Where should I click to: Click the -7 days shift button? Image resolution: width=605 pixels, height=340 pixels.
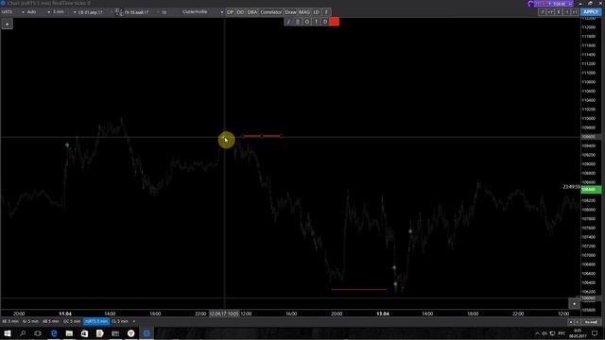(x=542, y=12)
